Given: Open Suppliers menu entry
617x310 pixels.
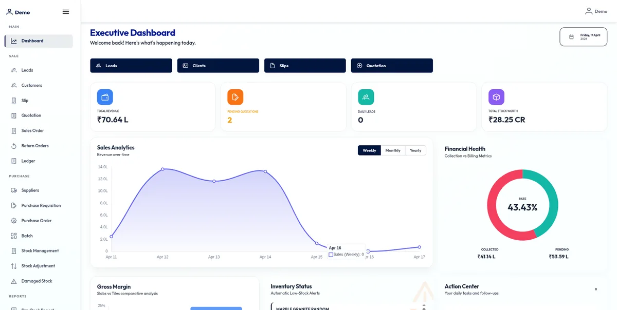Looking at the screenshot, I should pos(39,190).
